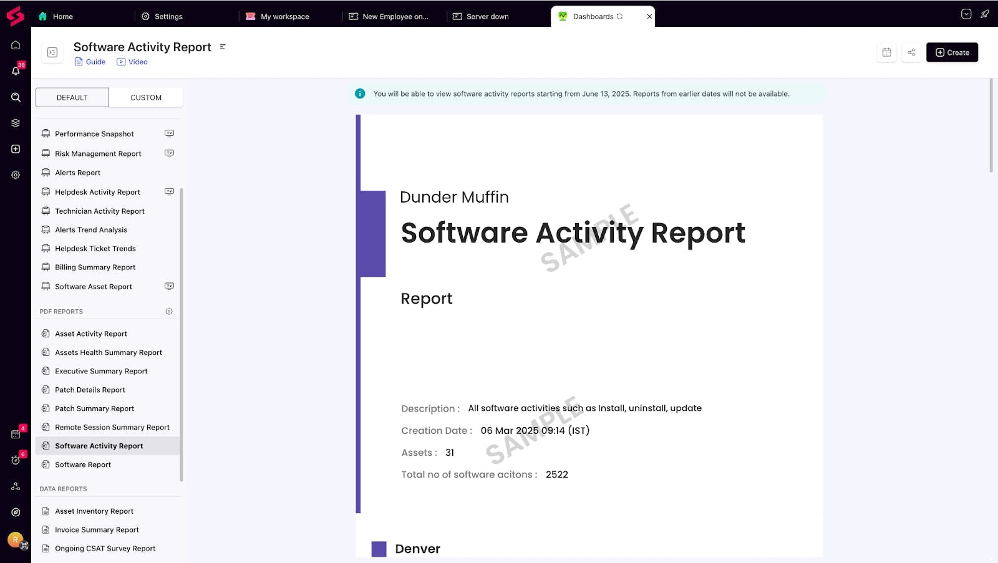The height and width of the screenshot is (563, 998).
Task: Click the add plus icon in sidebar
Action: (16, 149)
